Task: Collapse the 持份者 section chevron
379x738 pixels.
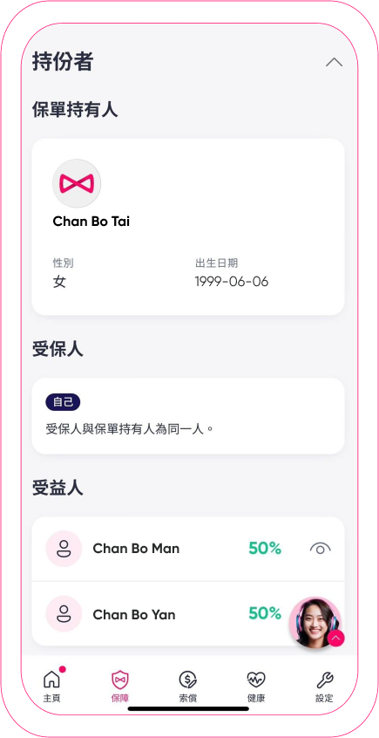Action: click(x=334, y=62)
